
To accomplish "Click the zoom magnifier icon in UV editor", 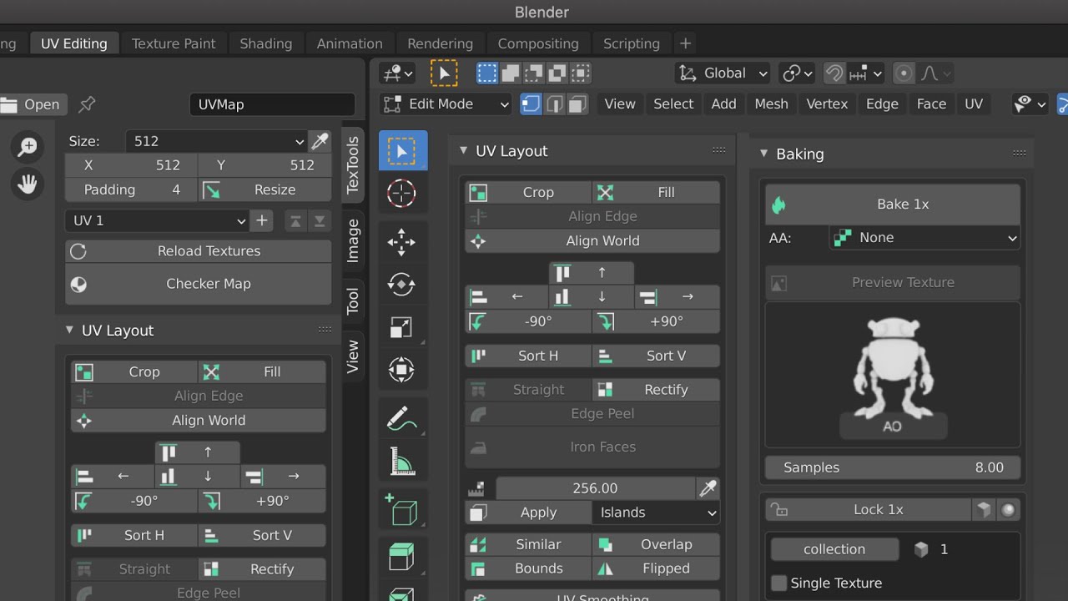I will pos(28,147).
